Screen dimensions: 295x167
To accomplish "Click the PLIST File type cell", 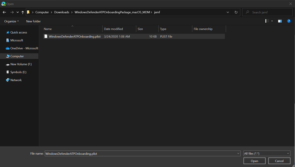I will coord(166,36).
